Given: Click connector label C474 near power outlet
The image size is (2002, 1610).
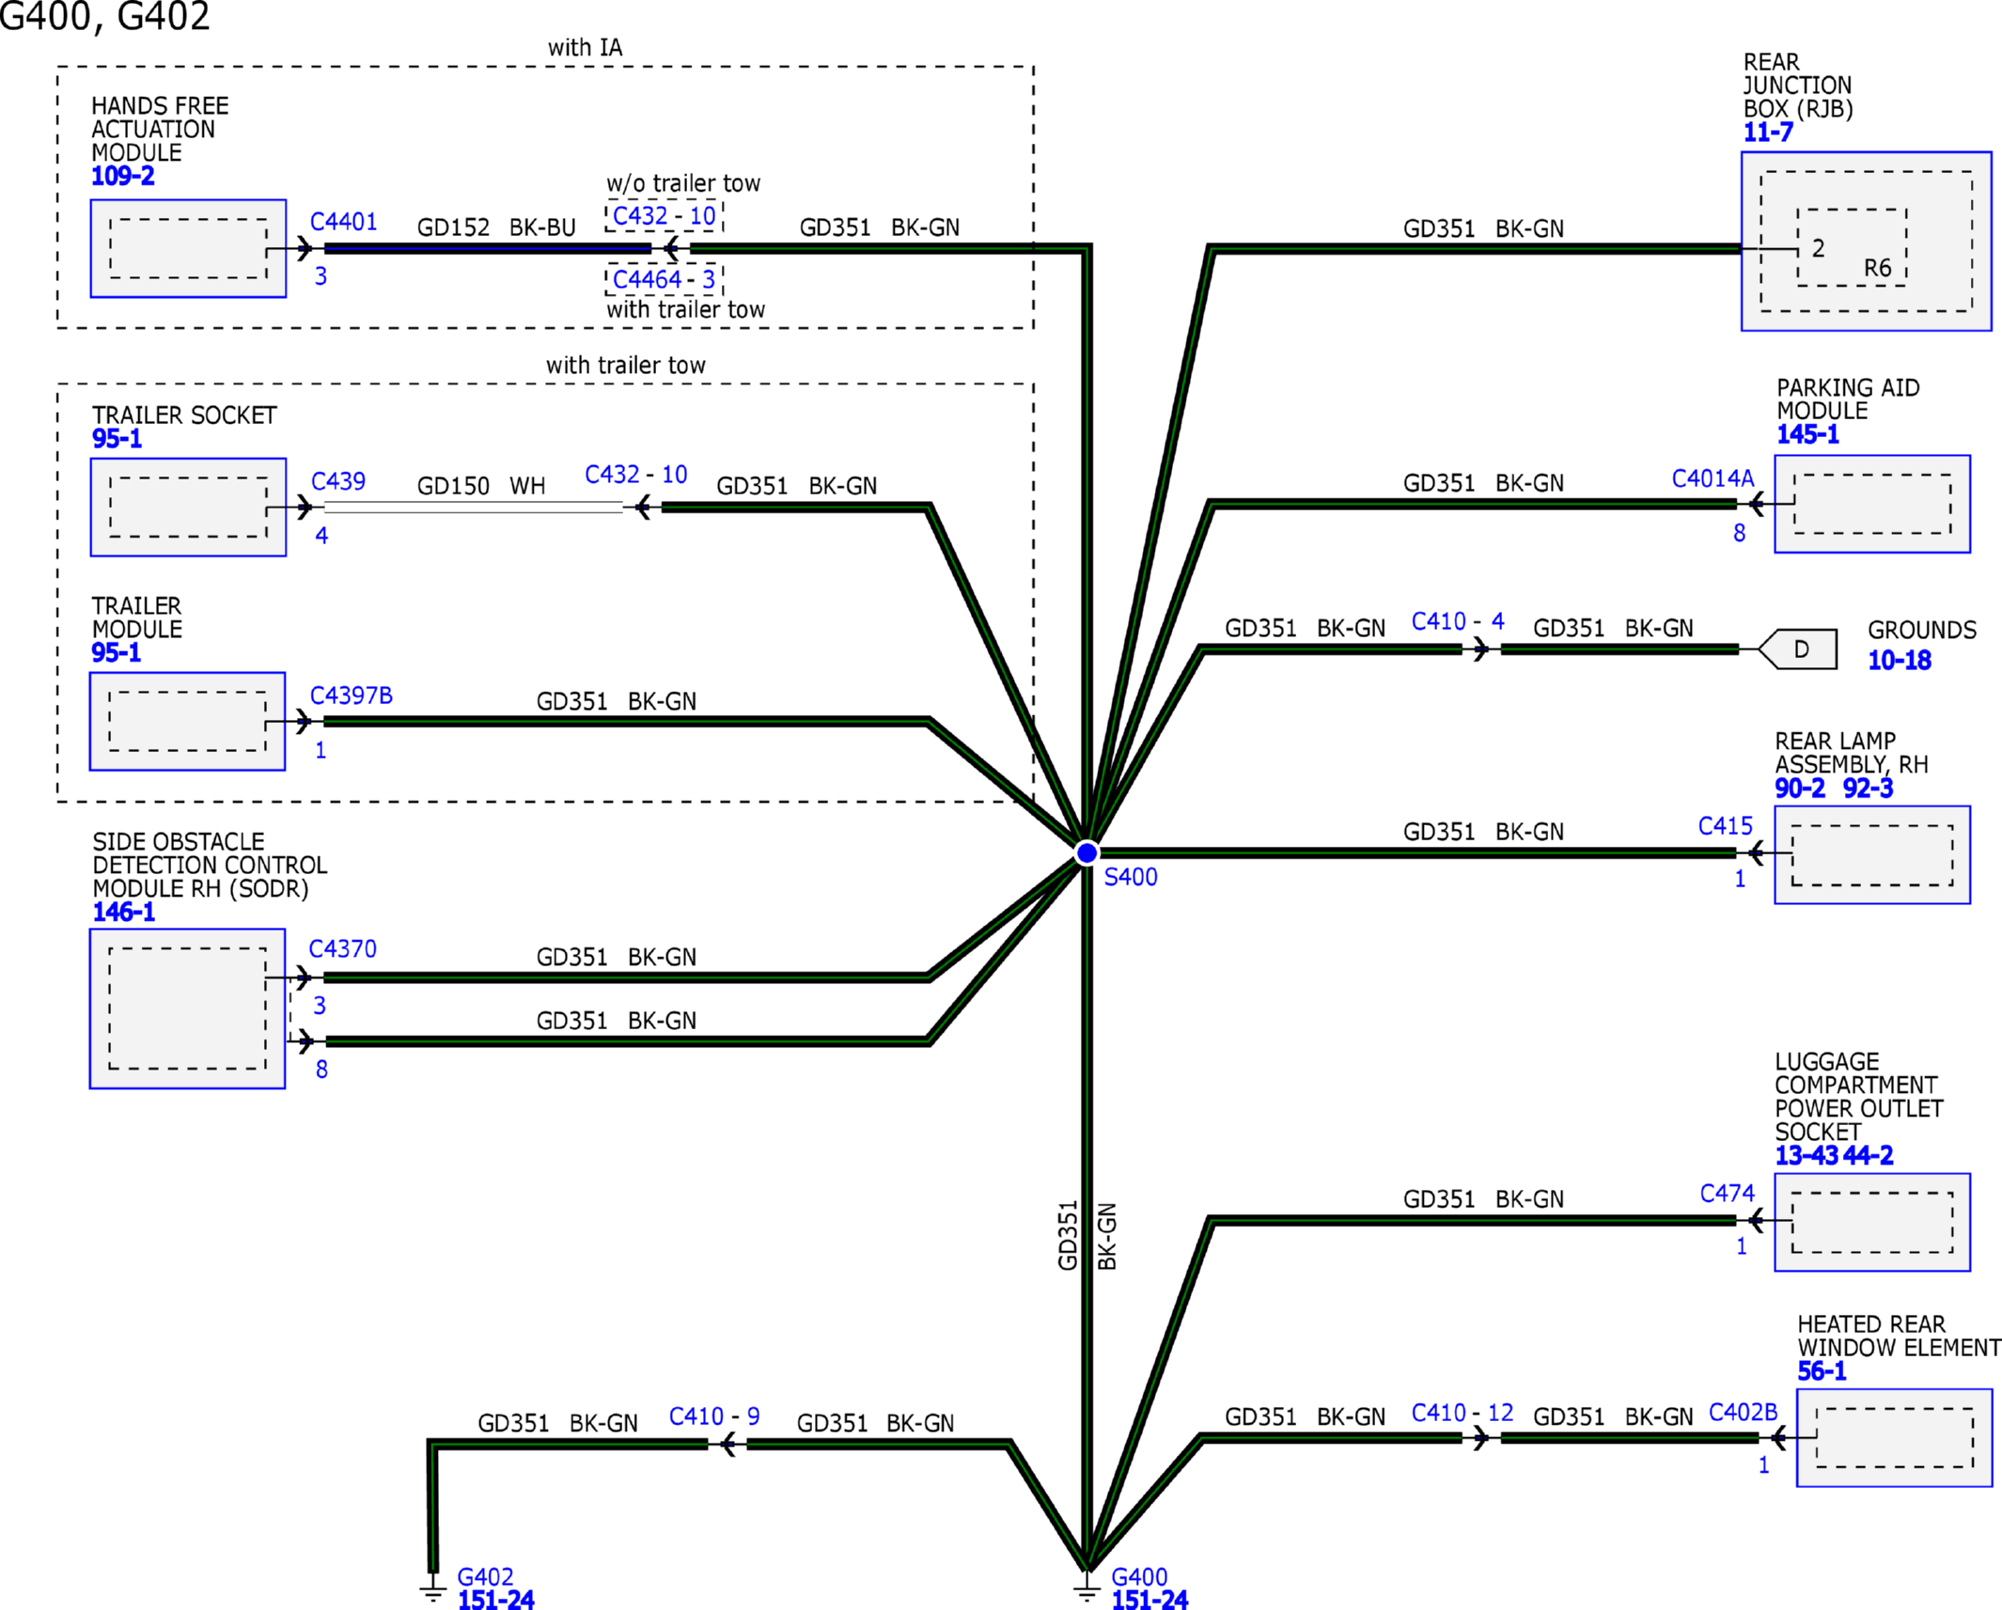Looking at the screenshot, I should [x=1727, y=1194].
